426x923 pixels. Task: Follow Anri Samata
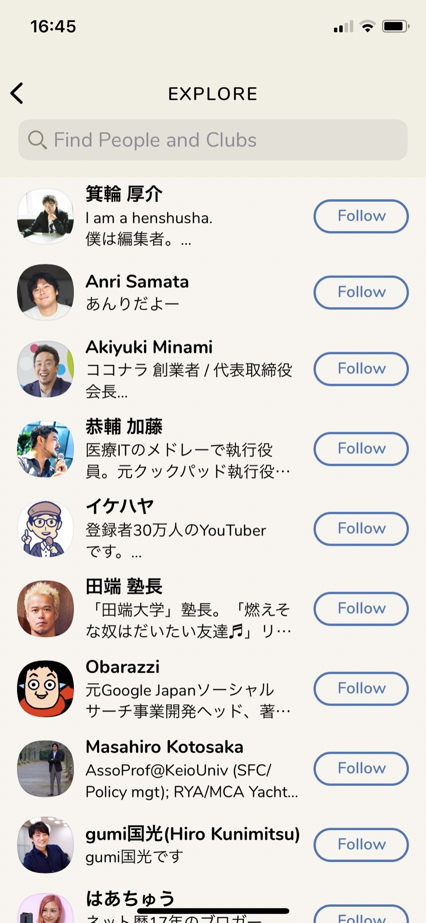pos(361,292)
